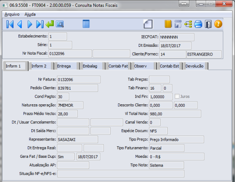Viewport: 235px width, 182px height.
Task: Click the Série field
Action: coord(60,45)
